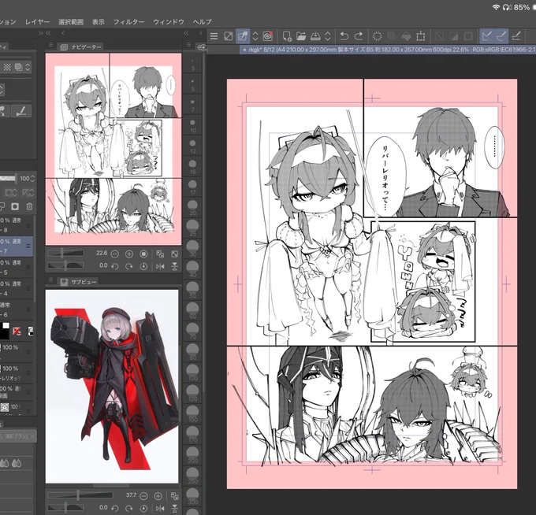Click Navigator fit-to-screen icon
The height and width of the screenshot is (515, 536).
click(x=160, y=254)
